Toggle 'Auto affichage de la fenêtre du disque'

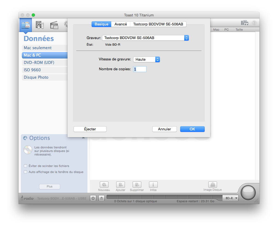pyautogui.click(x=25, y=172)
